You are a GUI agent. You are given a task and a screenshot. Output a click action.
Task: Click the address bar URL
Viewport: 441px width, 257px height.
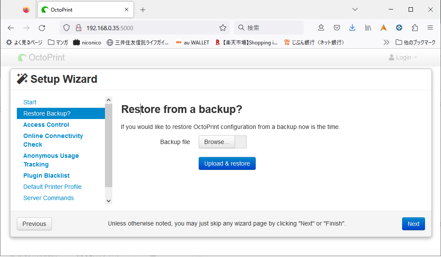pos(110,28)
